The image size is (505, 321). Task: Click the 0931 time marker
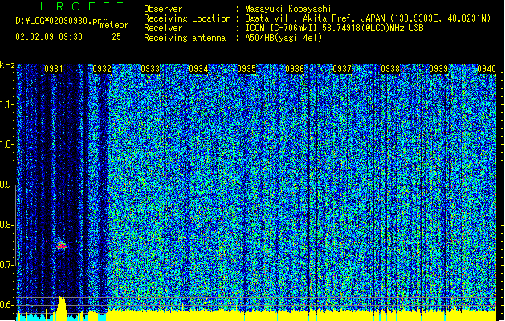coord(54,69)
